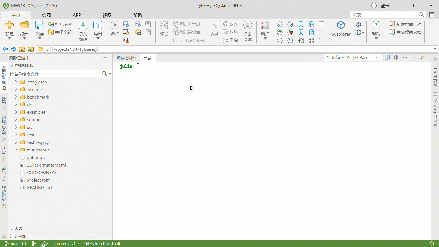Click the terminate terminal icon with red X
Viewport: 439px width, 247px height.
coord(126,41)
